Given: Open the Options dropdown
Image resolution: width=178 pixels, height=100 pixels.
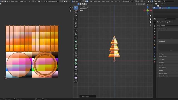Looking at the screenshot, I should point(149,4).
